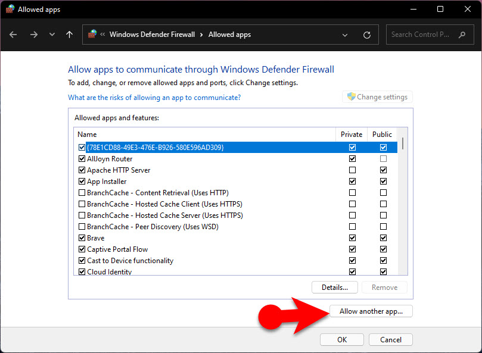The height and width of the screenshot is (353, 482).
Task: Click the Cancel button
Action: (x=391, y=340)
